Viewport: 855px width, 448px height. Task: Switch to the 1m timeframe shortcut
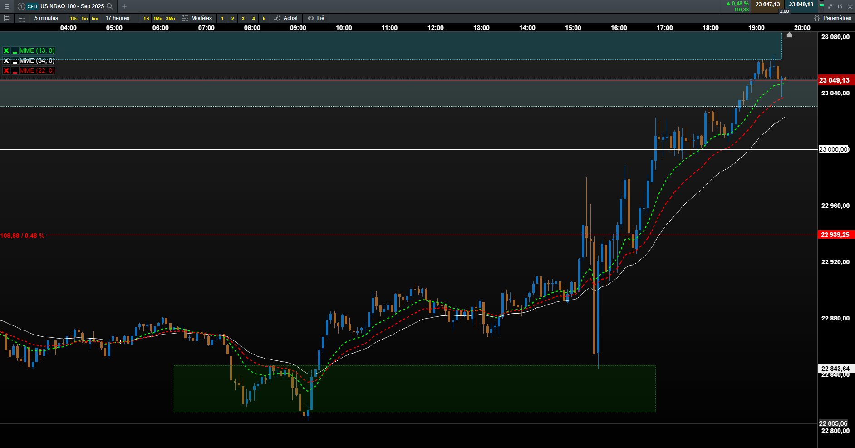[84, 19]
